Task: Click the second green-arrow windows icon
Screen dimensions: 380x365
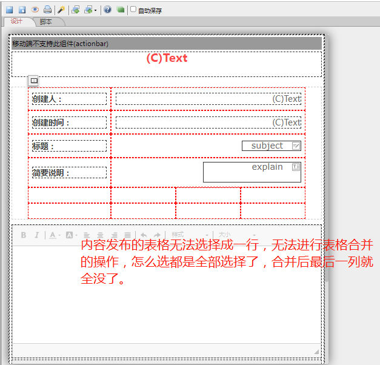Action: (x=88, y=10)
